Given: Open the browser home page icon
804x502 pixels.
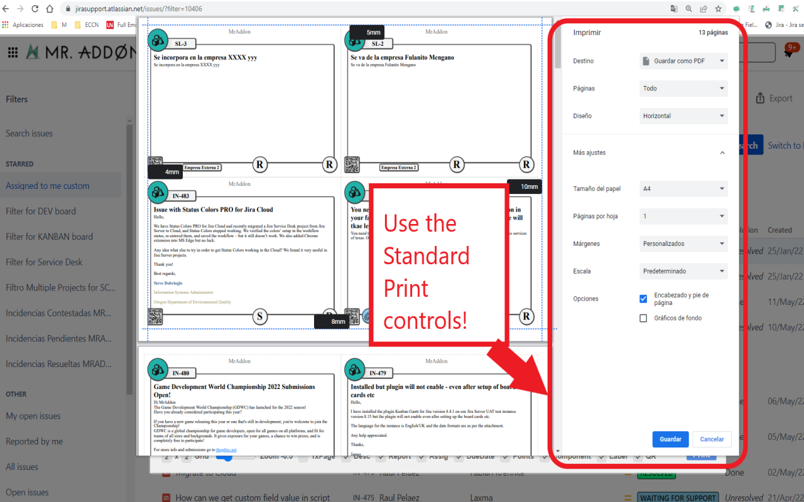Looking at the screenshot, I should click(x=50, y=9).
